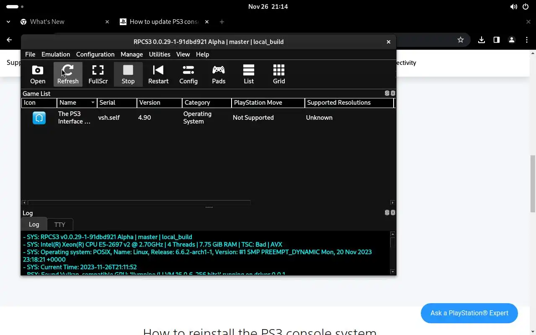Float the Log dock panel

pos(387,213)
